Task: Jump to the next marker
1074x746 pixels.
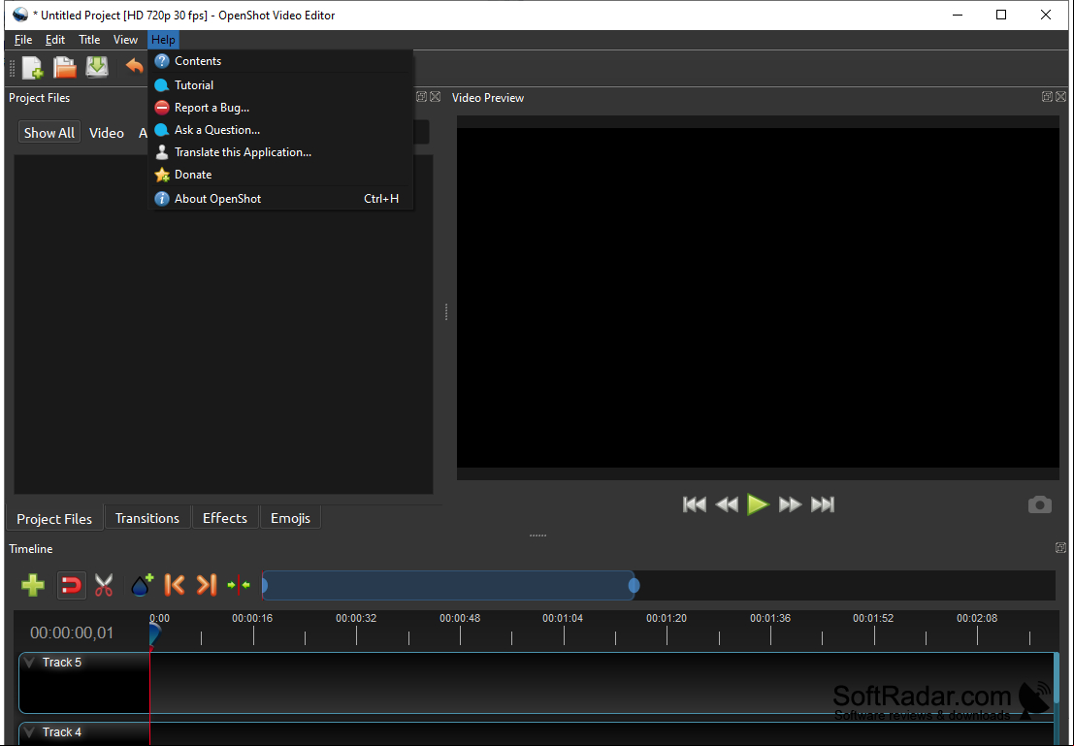Action: [207, 585]
